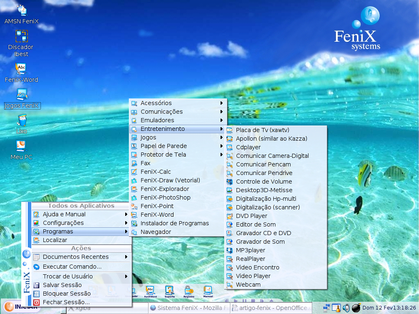The image size is (419, 314).
Task: Open Comunicar Camera-Digital entry
Action: 275,156
